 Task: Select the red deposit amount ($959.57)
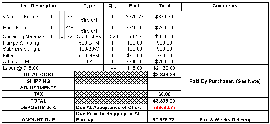click(x=164, y=108)
